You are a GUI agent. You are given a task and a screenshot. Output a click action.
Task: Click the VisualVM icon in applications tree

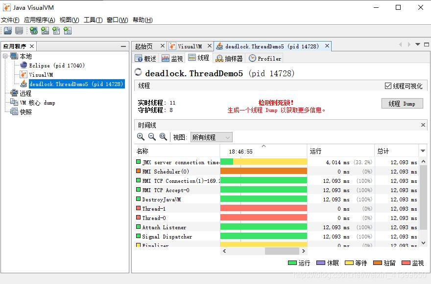(24, 74)
